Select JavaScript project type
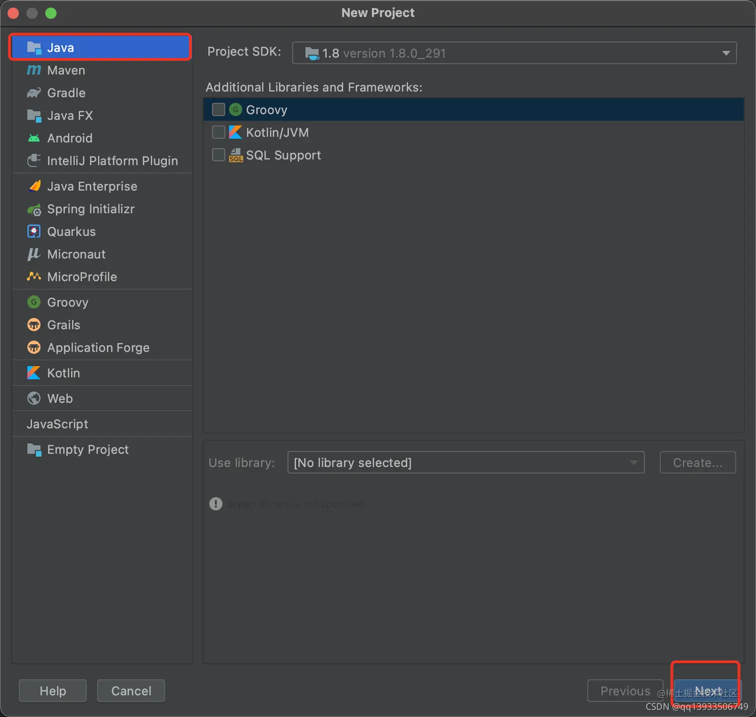 coord(102,424)
